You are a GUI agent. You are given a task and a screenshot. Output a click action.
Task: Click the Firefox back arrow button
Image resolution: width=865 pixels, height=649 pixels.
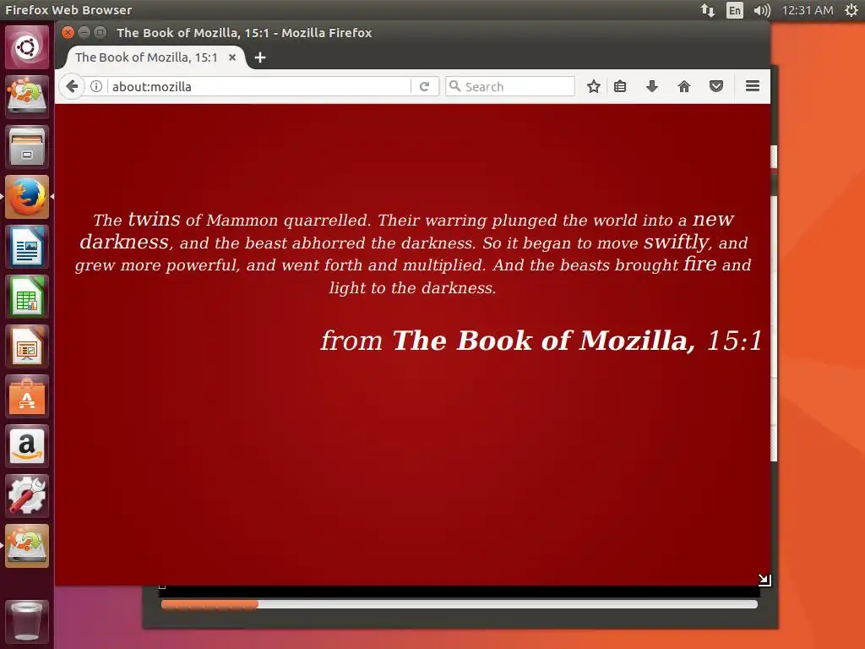(72, 87)
